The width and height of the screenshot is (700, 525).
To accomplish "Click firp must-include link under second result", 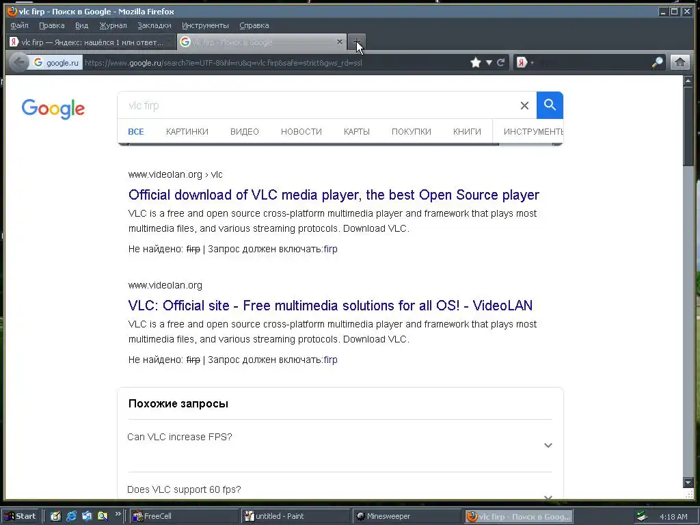I will (x=330, y=360).
